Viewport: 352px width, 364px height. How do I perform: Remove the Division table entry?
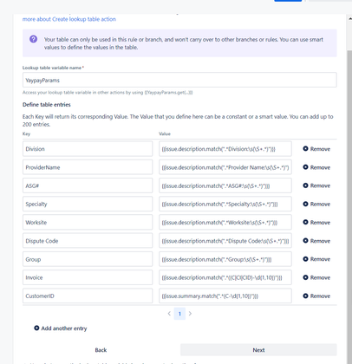(x=316, y=149)
